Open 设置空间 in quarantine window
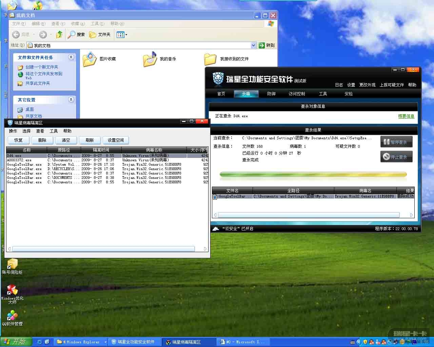Viewport: 434px width, 347px height. point(116,140)
